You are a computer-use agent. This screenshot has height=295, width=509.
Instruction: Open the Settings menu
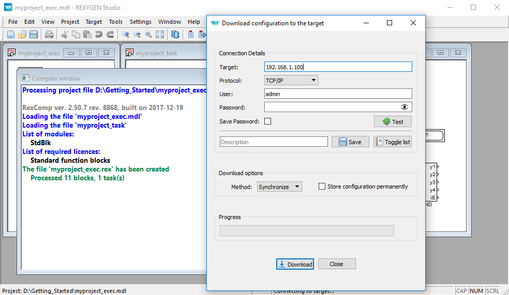pos(141,22)
